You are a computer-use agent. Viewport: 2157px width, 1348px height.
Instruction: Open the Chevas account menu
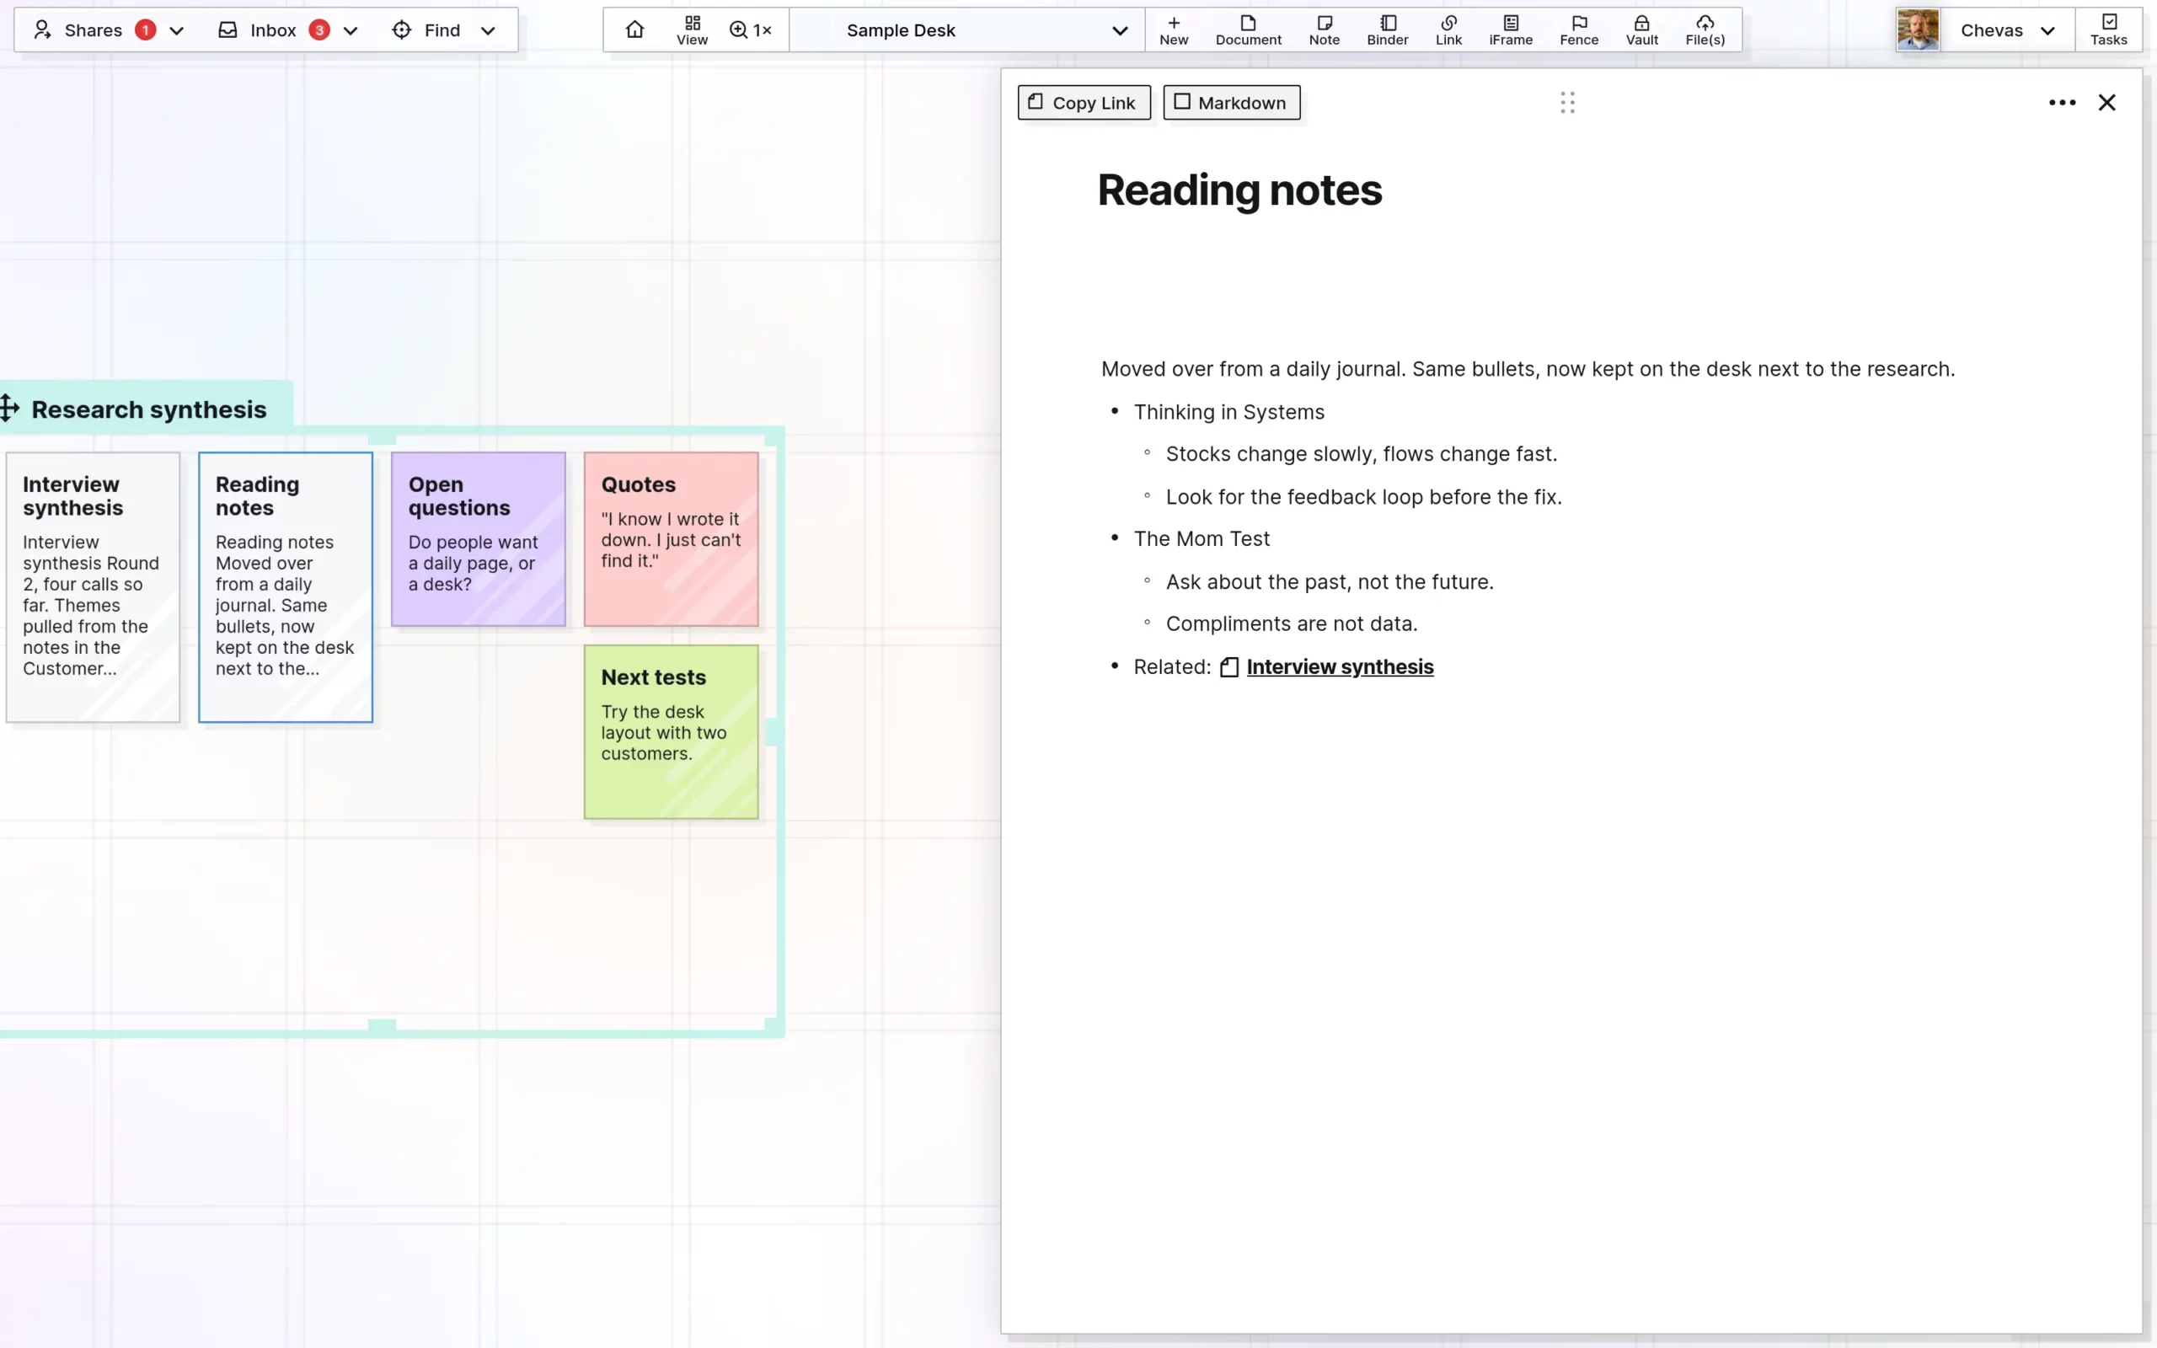point(2007,29)
